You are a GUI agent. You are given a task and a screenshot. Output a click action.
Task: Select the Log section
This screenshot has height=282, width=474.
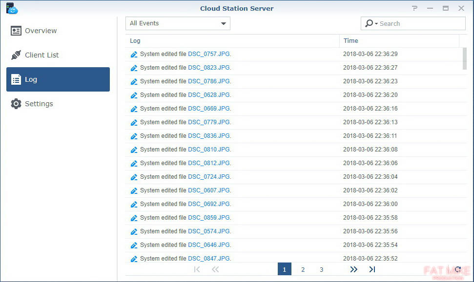click(x=58, y=79)
